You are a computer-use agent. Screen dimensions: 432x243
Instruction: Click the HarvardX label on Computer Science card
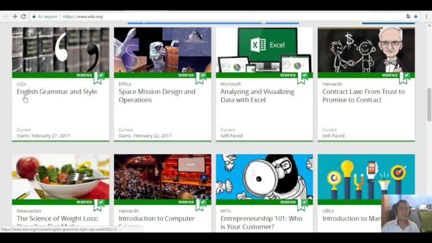click(129, 211)
